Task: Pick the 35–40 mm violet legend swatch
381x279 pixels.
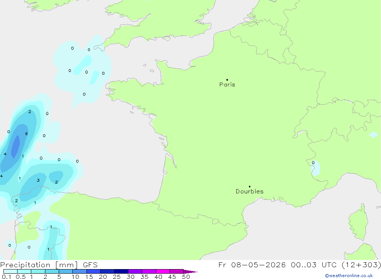Action: pos(149,271)
